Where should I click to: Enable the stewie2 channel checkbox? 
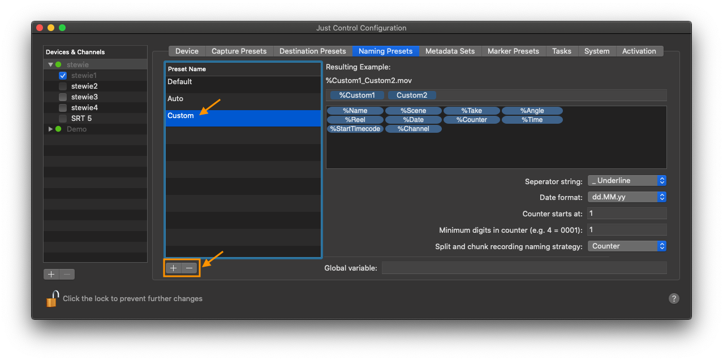point(63,86)
